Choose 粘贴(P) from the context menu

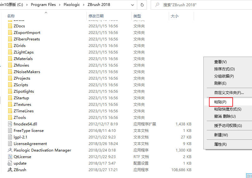click(228, 102)
